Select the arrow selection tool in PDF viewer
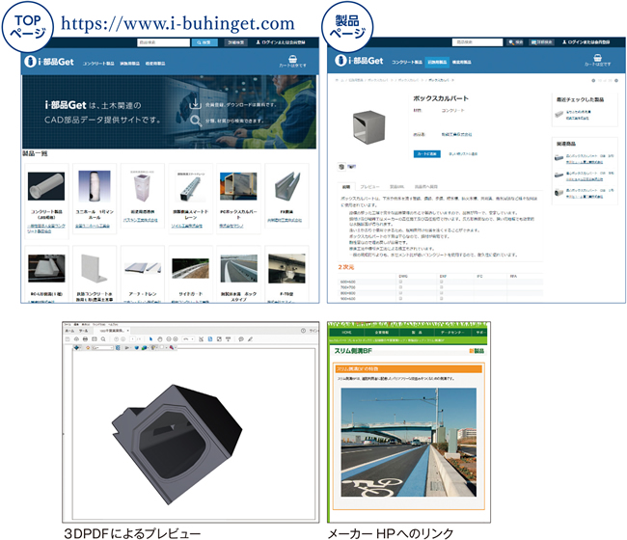This screenshot has width=627, height=540. (x=151, y=339)
